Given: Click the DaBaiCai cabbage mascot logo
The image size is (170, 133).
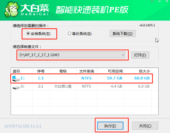Looking at the screenshot, I should click(x=11, y=9).
